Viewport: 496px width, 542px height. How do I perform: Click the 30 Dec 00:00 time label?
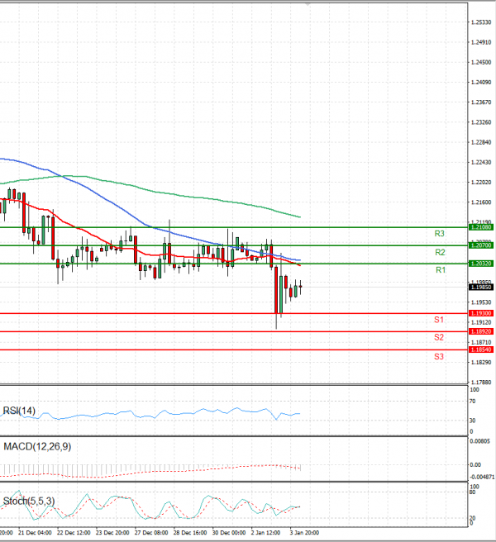(229, 533)
